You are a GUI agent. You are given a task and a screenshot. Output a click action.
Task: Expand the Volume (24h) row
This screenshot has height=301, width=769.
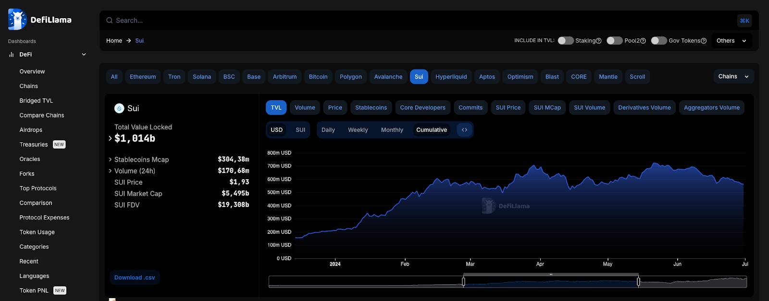point(111,171)
